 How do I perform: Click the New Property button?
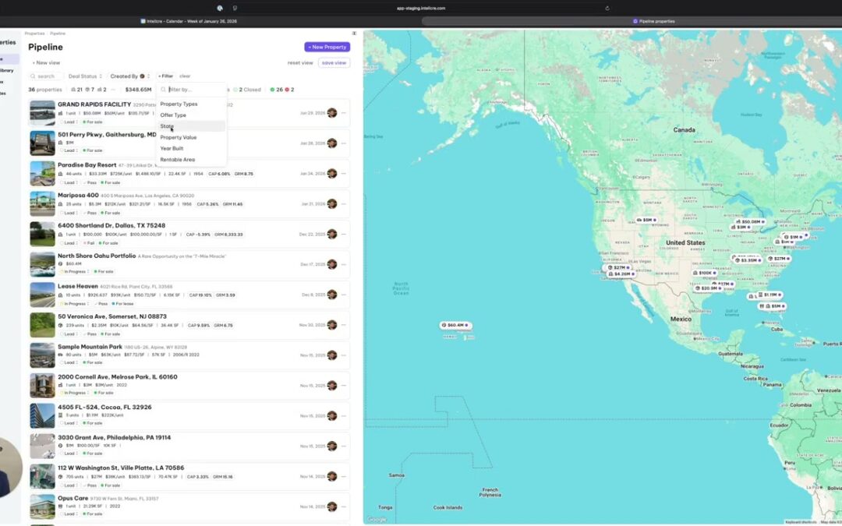point(327,47)
